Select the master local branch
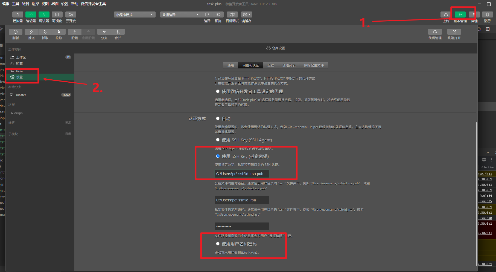The width and height of the screenshot is (496, 272). click(x=40, y=95)
